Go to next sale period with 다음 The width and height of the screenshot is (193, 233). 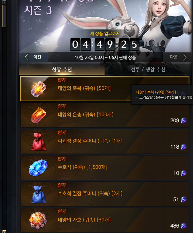[x=177, y=57]
